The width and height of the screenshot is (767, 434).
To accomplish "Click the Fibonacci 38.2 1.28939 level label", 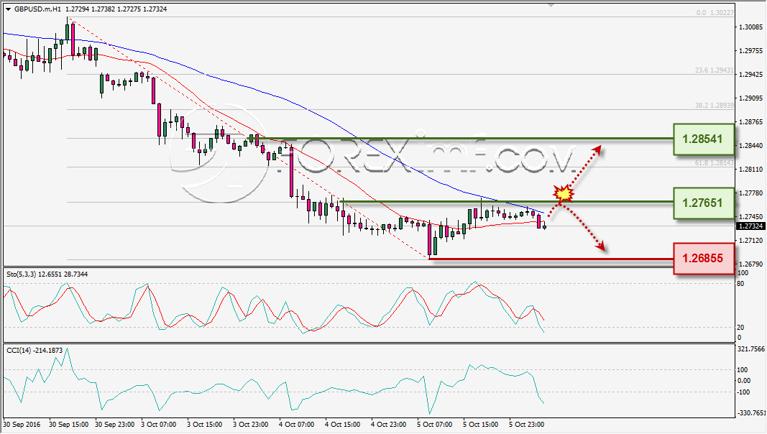I will coord(715,105).
